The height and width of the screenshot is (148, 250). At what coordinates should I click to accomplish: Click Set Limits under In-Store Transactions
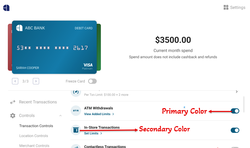pos(91,133)
